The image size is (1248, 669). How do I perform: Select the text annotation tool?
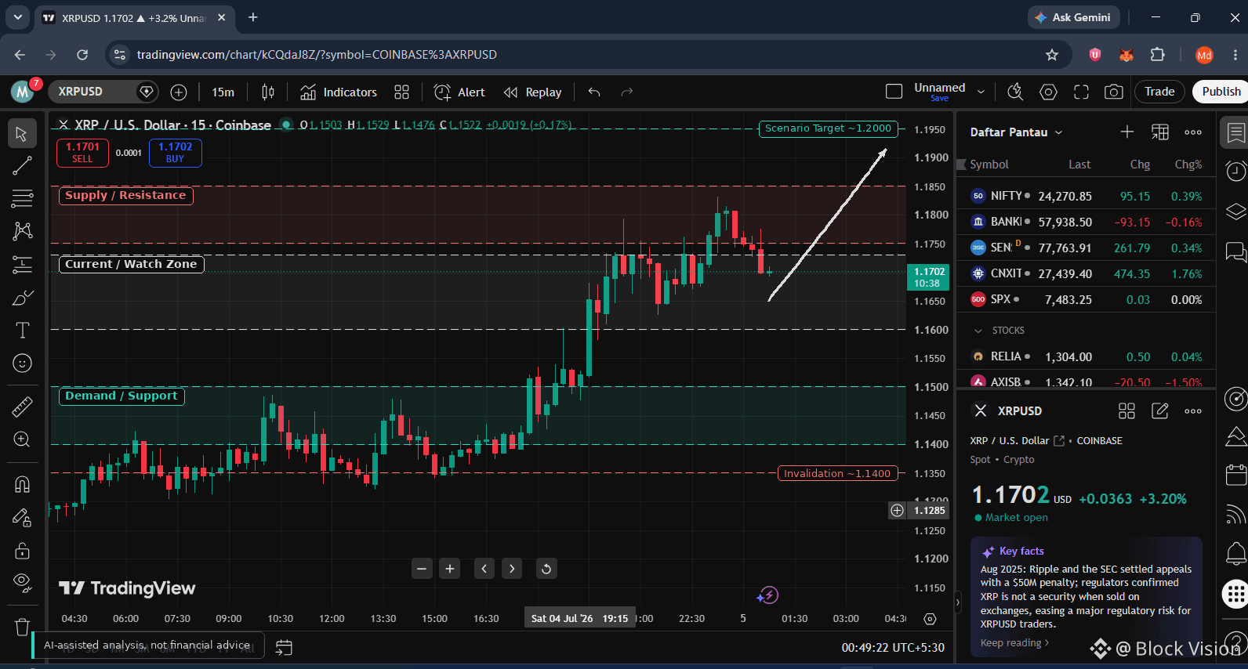point(22,331)
